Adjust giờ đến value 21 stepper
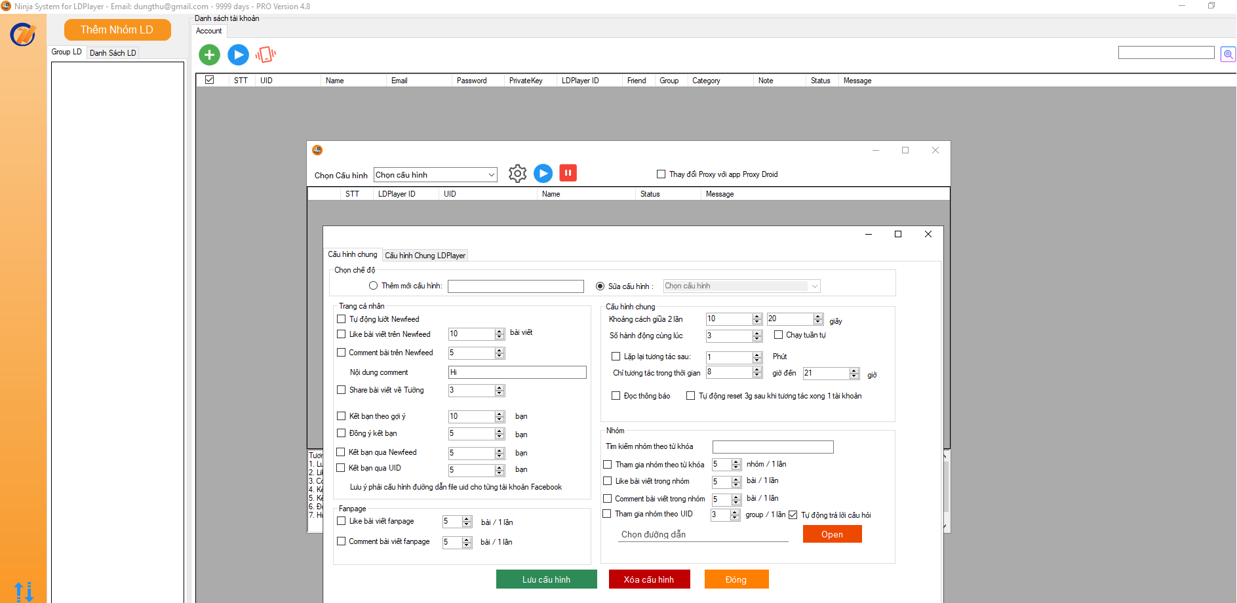This screenshot has height=603, width=1237. coord(854,374)
